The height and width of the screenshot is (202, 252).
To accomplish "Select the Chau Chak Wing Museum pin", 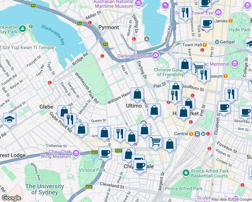I will 76,154.
